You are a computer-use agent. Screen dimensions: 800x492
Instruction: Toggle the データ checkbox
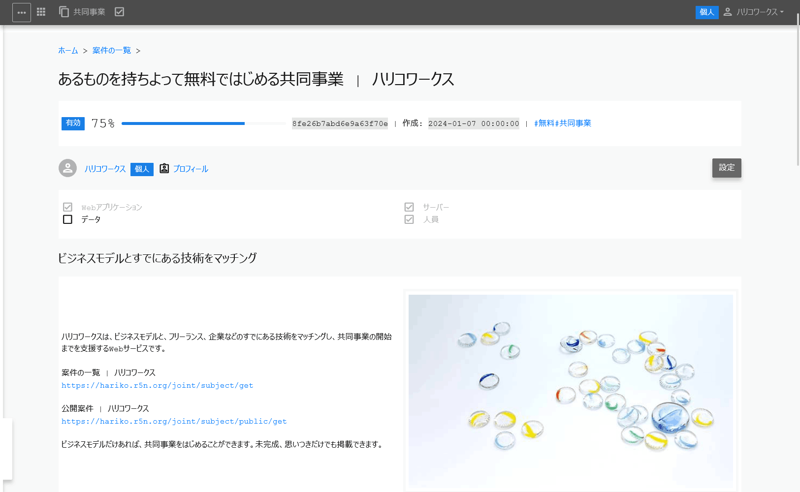coord(68,219)
